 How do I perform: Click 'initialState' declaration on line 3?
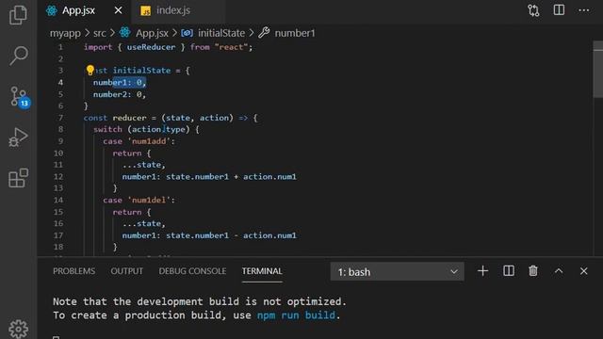[141, 71]
